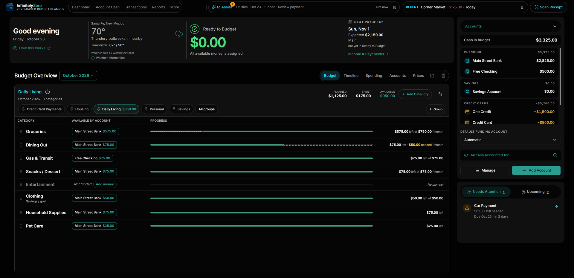Toggle the Credit Card Payments pinned group chip
Image resolution: width=574 pixels, height=278 pixels.
tap(42, 109)
